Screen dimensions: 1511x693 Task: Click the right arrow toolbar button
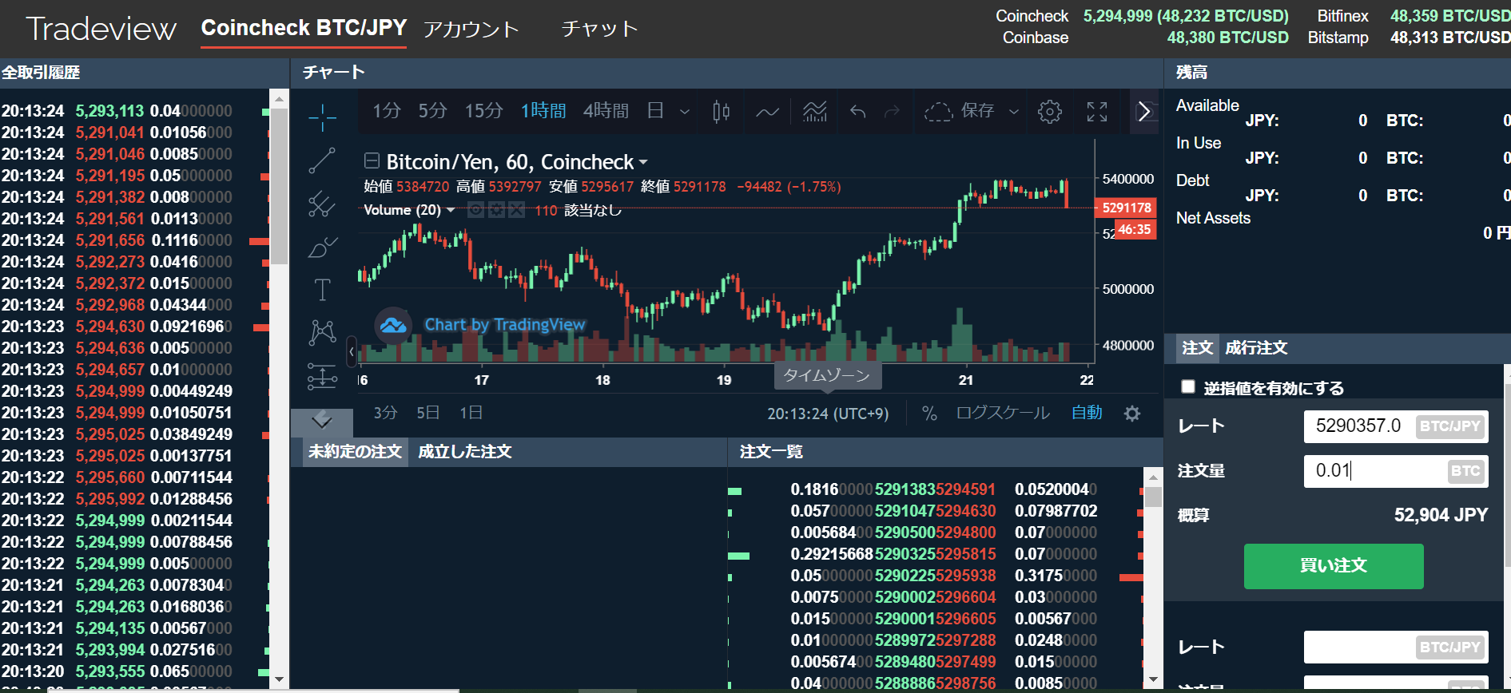coord(1144,111)
